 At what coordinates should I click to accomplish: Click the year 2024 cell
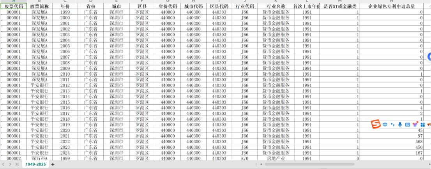pyautogui.click(x=65, y=153)
